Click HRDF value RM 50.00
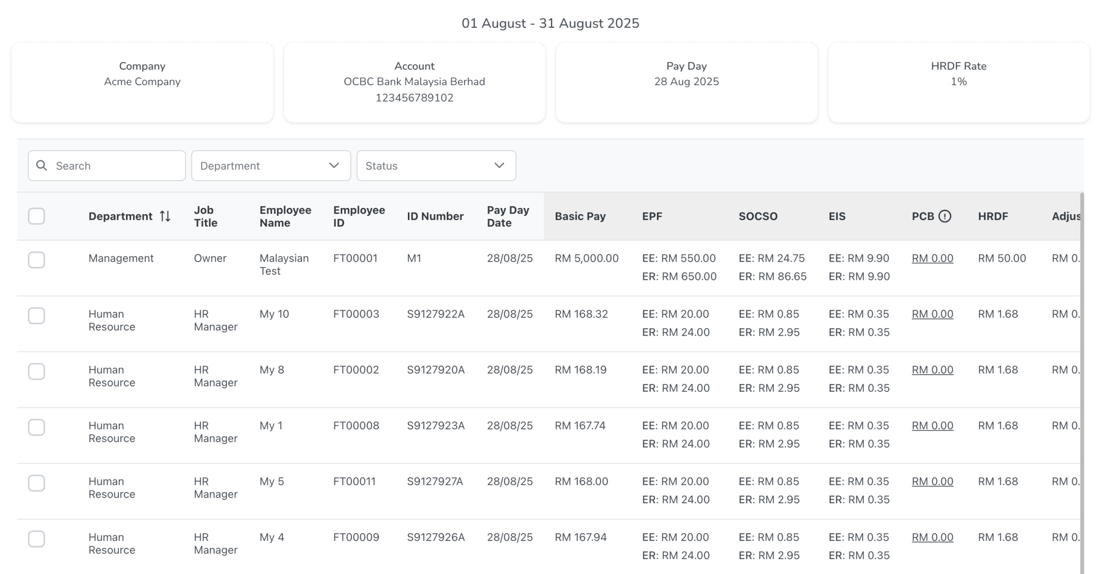The image size is (1102, 574). [x=1002, y=258]
